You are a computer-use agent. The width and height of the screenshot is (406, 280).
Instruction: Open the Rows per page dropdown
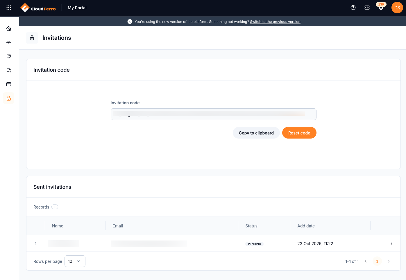pos(75,261)
